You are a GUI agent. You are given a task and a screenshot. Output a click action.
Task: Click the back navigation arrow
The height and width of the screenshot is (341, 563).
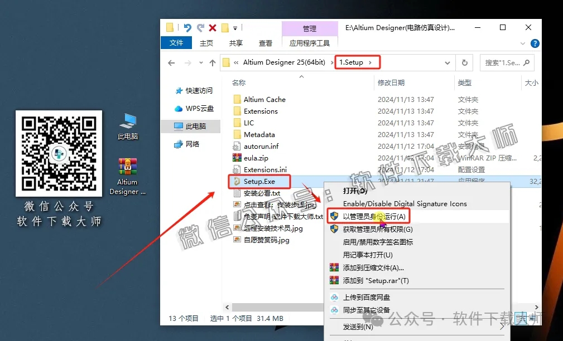tap(171, 62)
